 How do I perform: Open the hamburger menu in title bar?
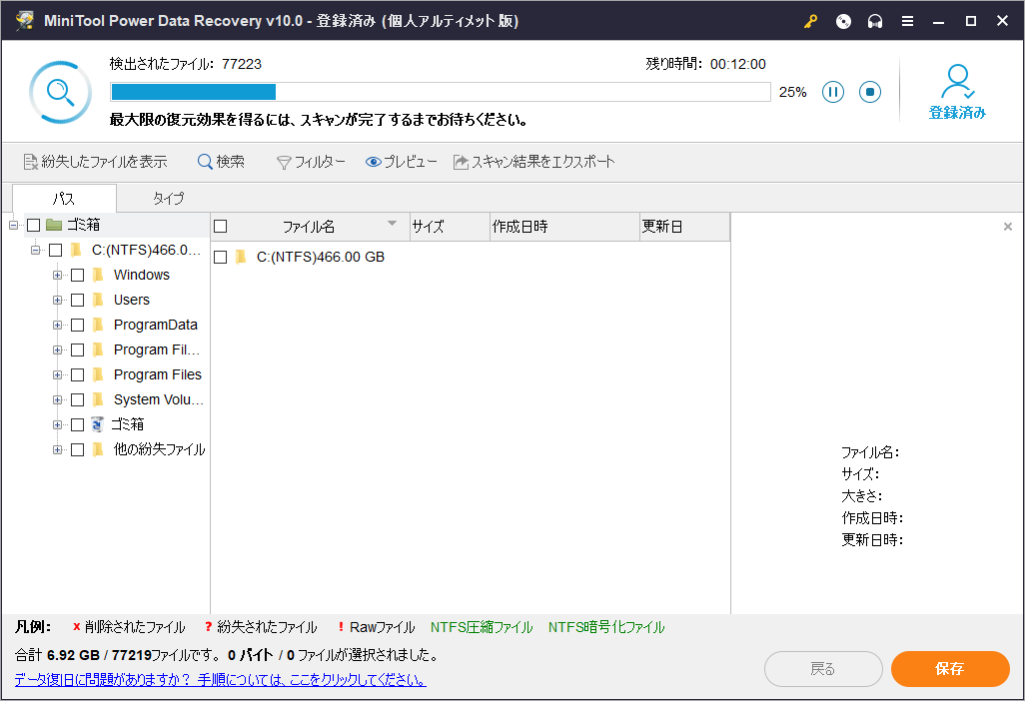[x=907, y=21]
